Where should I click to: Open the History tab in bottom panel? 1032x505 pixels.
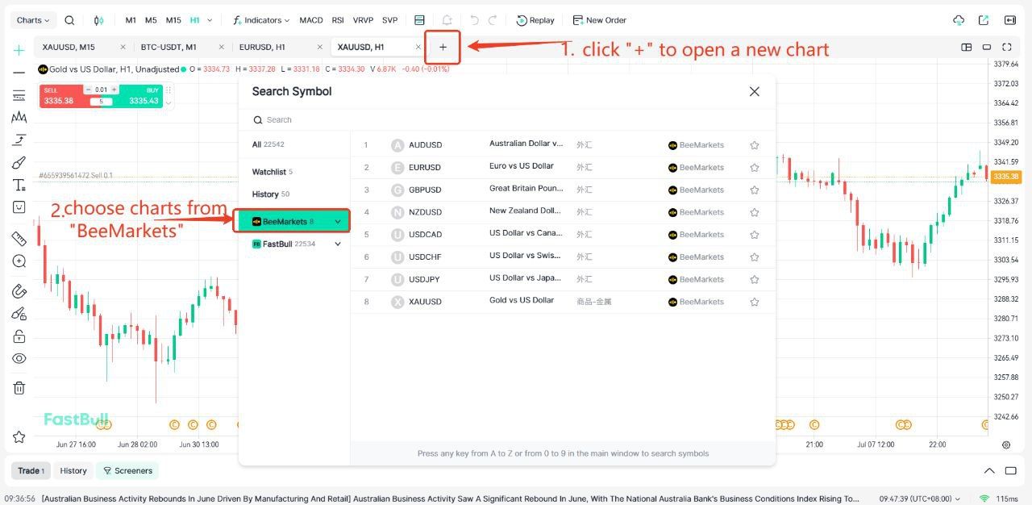point(73,470)
